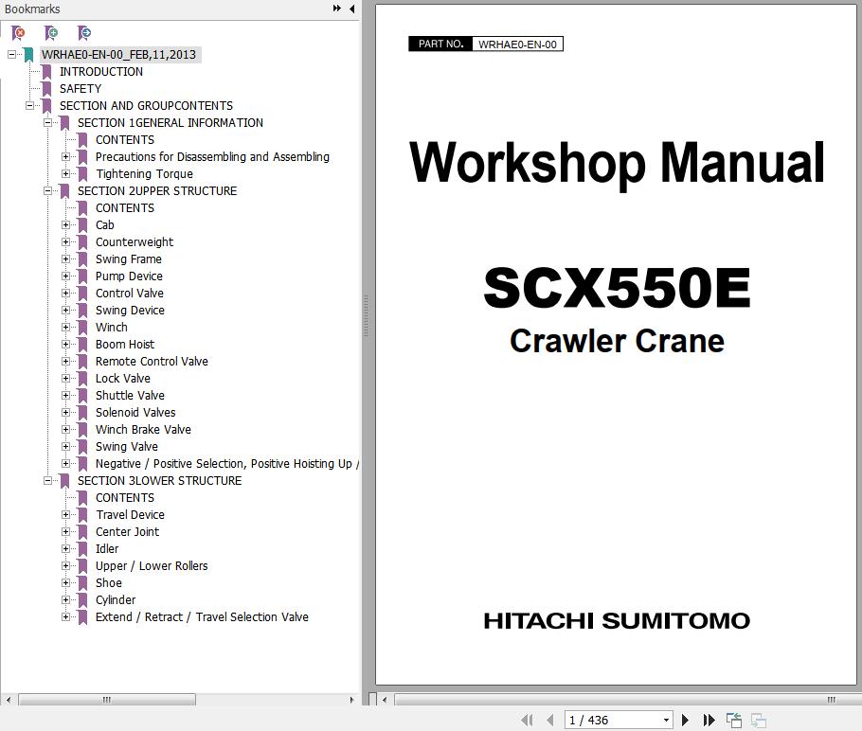Click the bookmarks scrollbar left arrow
Image resolution: width=862 pixels, height=731 pixels.
coord(9,700)
